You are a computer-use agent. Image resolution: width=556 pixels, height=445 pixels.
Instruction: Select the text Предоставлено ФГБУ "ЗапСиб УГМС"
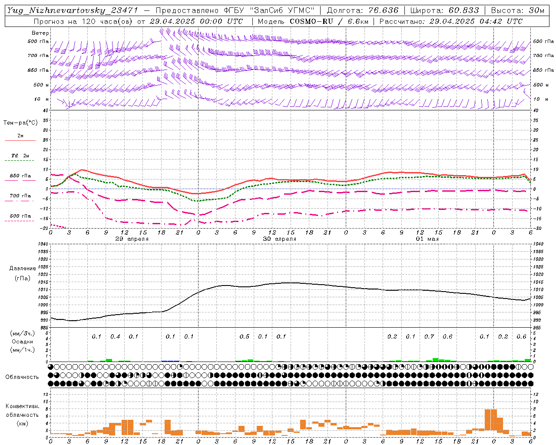(235, 10)
